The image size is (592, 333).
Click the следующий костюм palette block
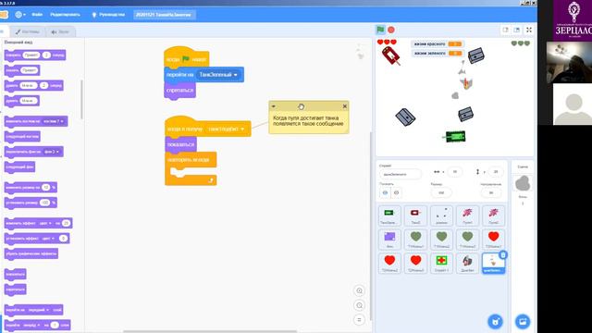(x=22, y=137)
